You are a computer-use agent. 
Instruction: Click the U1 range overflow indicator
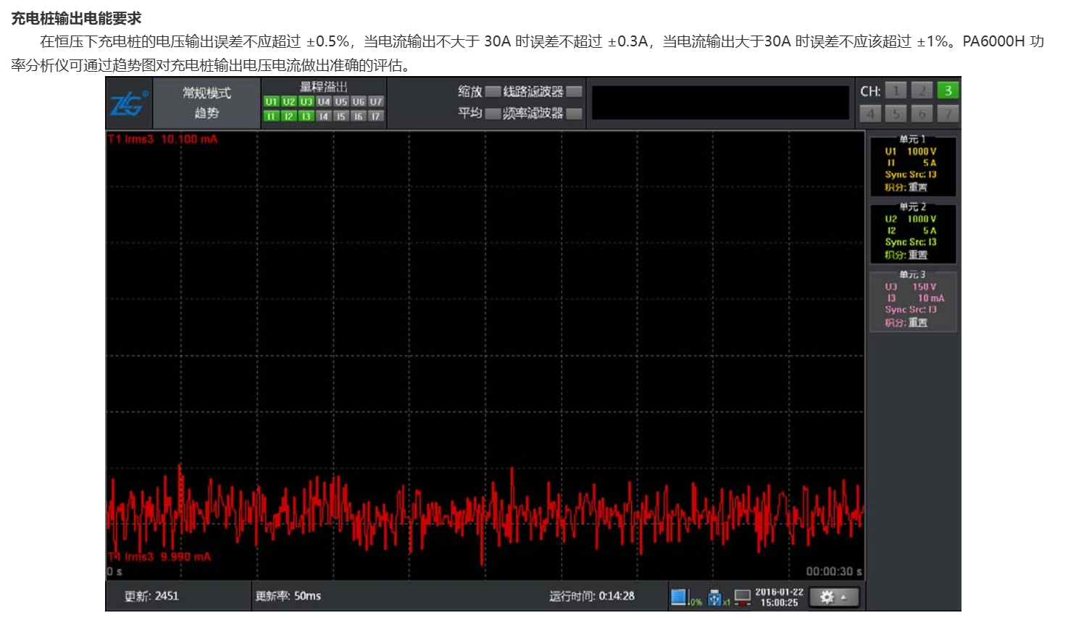[x=271, y=101]
